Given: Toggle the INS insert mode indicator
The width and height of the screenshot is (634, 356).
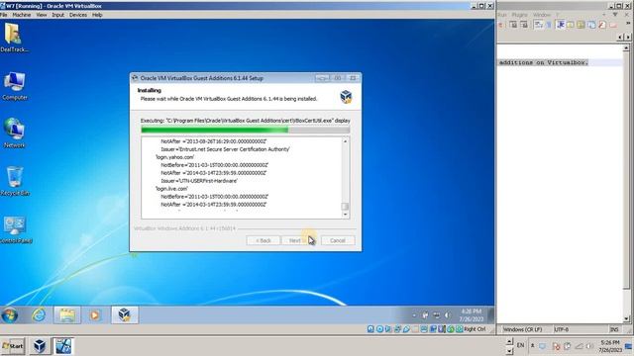Looking at the screenshot, I should coord(614,329).
